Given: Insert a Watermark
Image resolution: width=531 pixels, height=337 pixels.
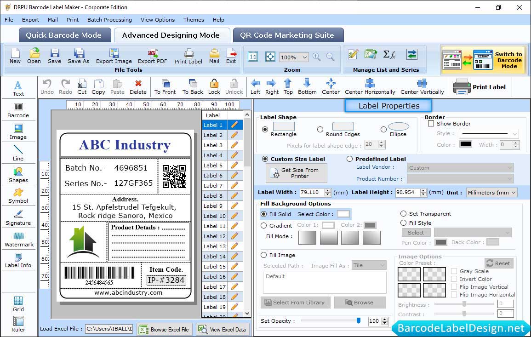Looking at the screenshot, I should click(19, 240).
